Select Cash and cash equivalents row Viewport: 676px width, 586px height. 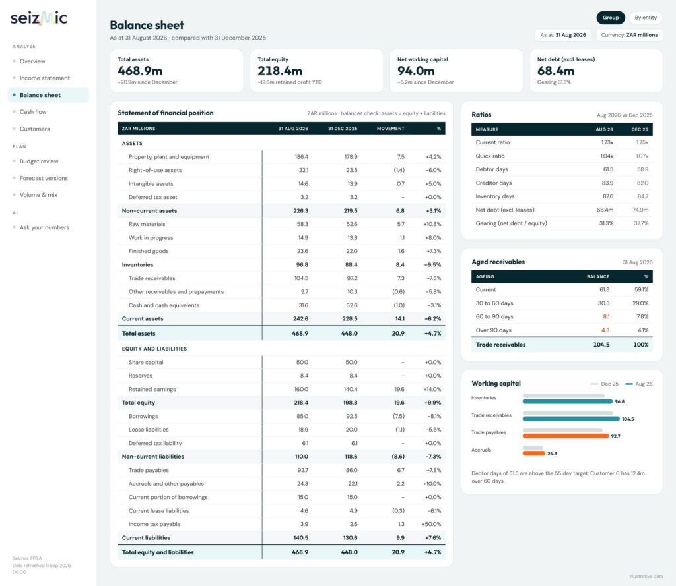281,305
